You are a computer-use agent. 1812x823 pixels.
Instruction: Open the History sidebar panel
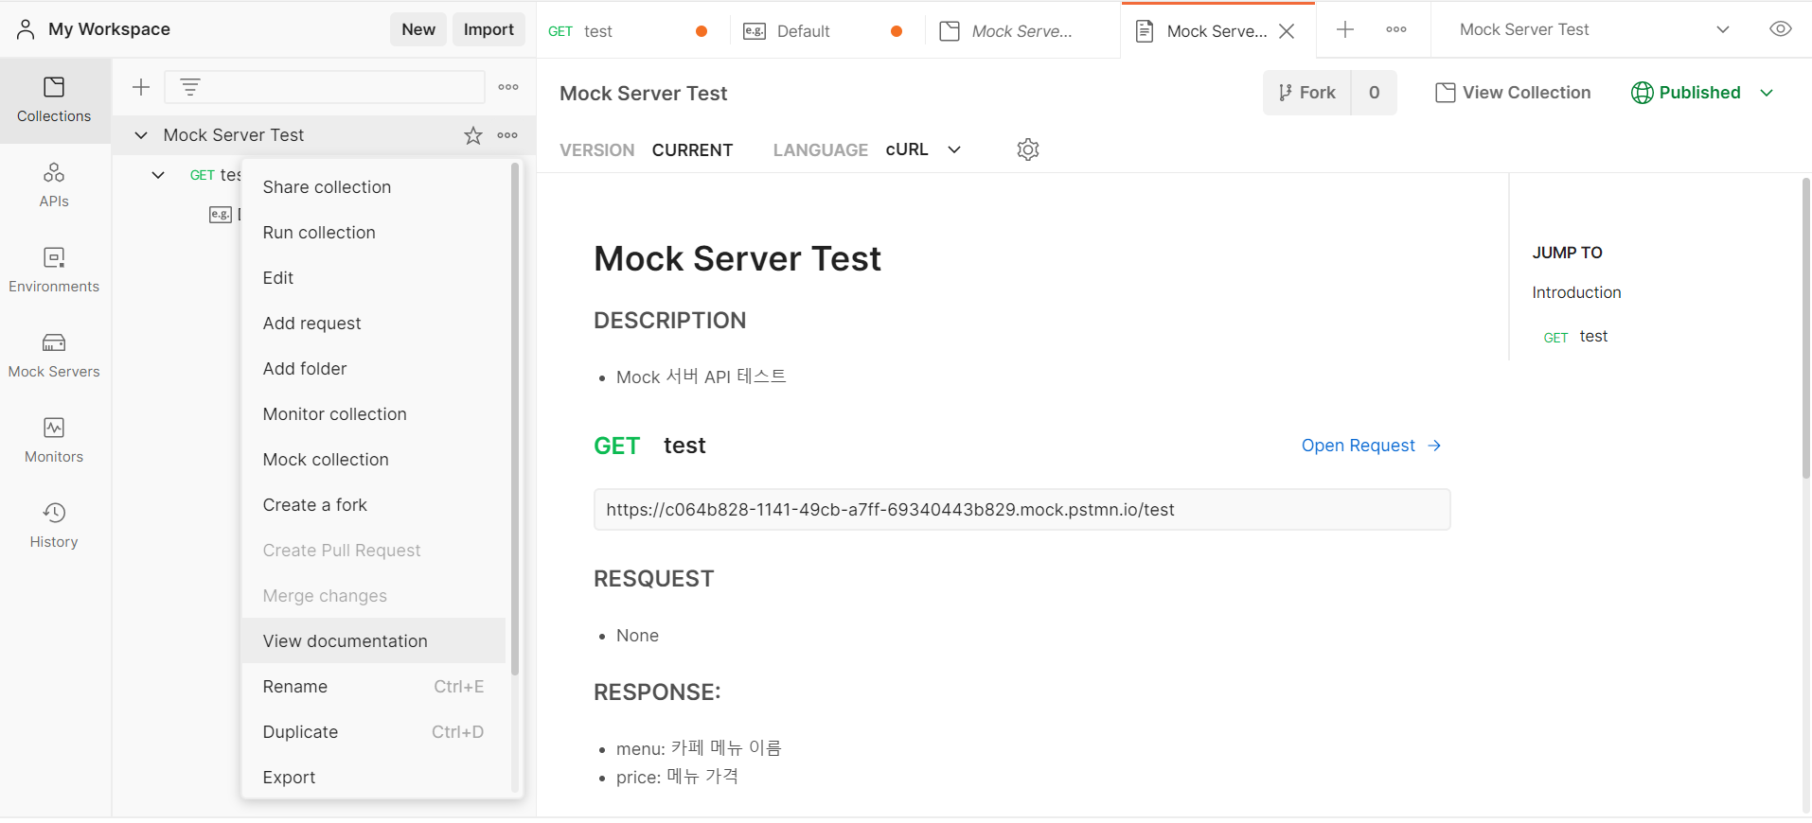(54, 526)
